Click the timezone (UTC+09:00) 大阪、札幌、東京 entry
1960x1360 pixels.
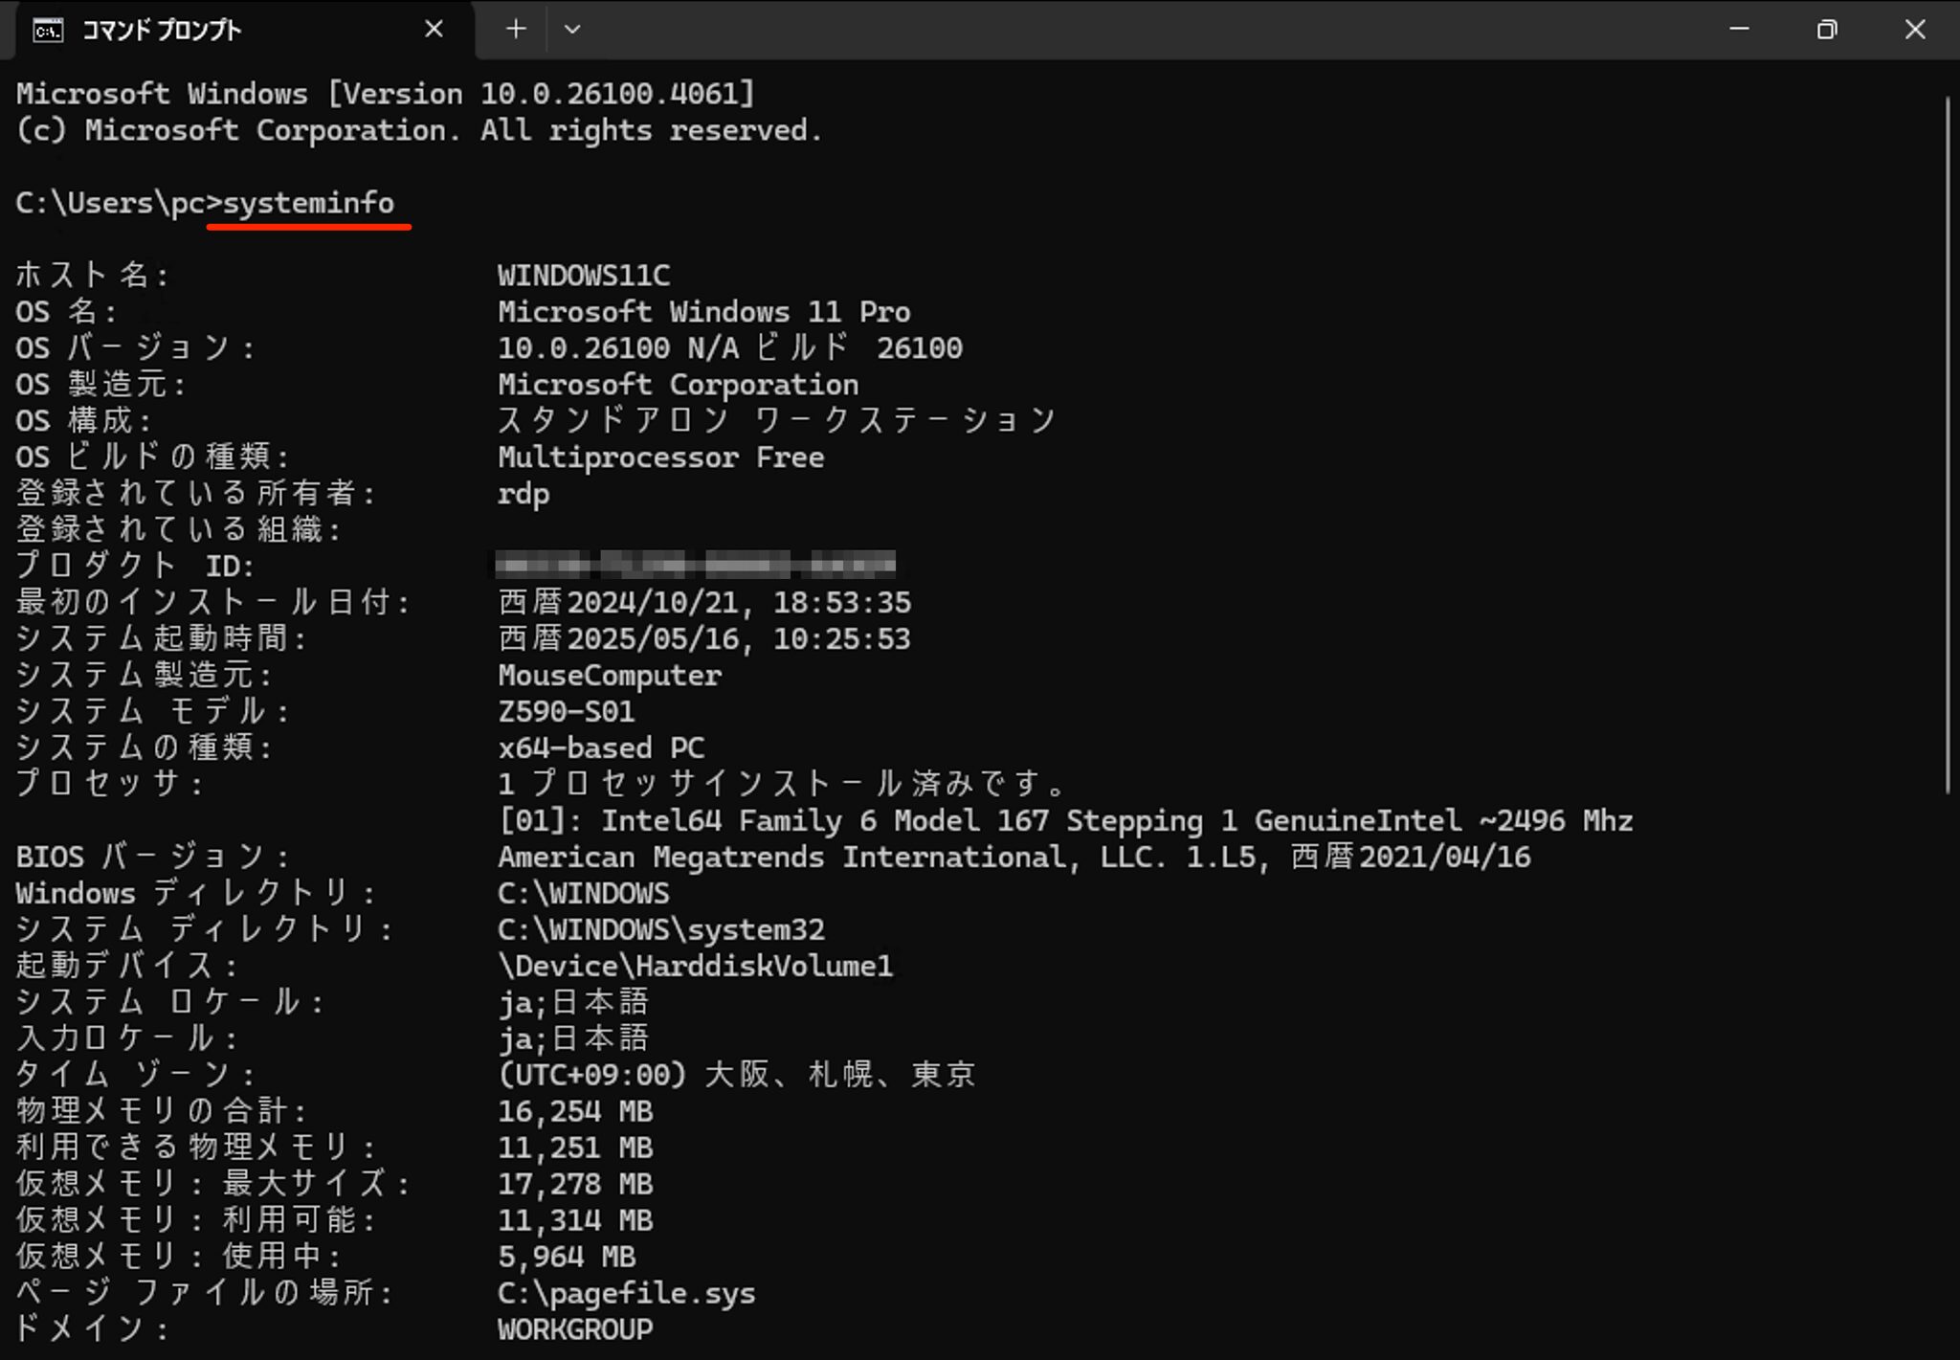point(737,1074)
